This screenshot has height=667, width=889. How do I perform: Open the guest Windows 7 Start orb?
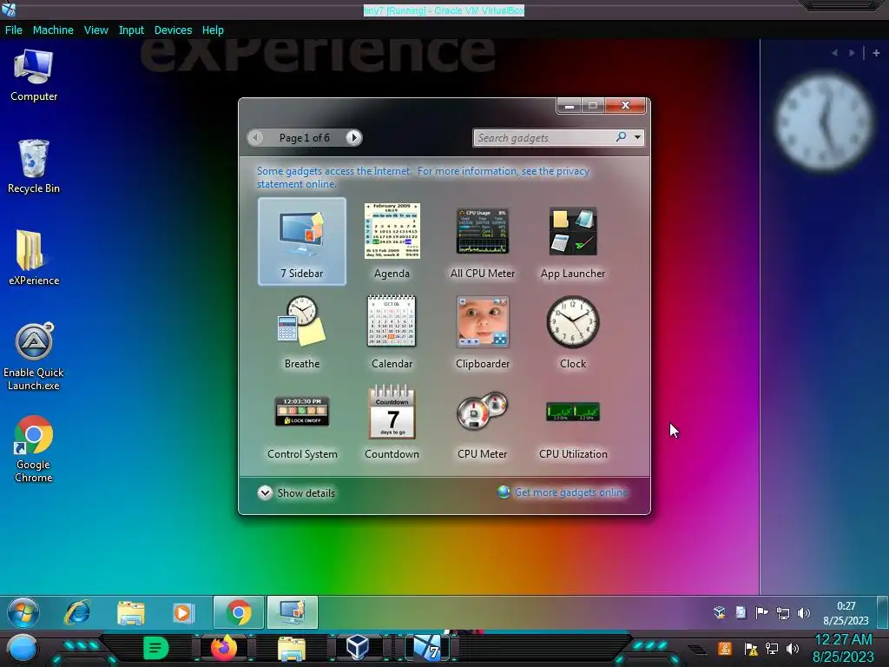23,612
